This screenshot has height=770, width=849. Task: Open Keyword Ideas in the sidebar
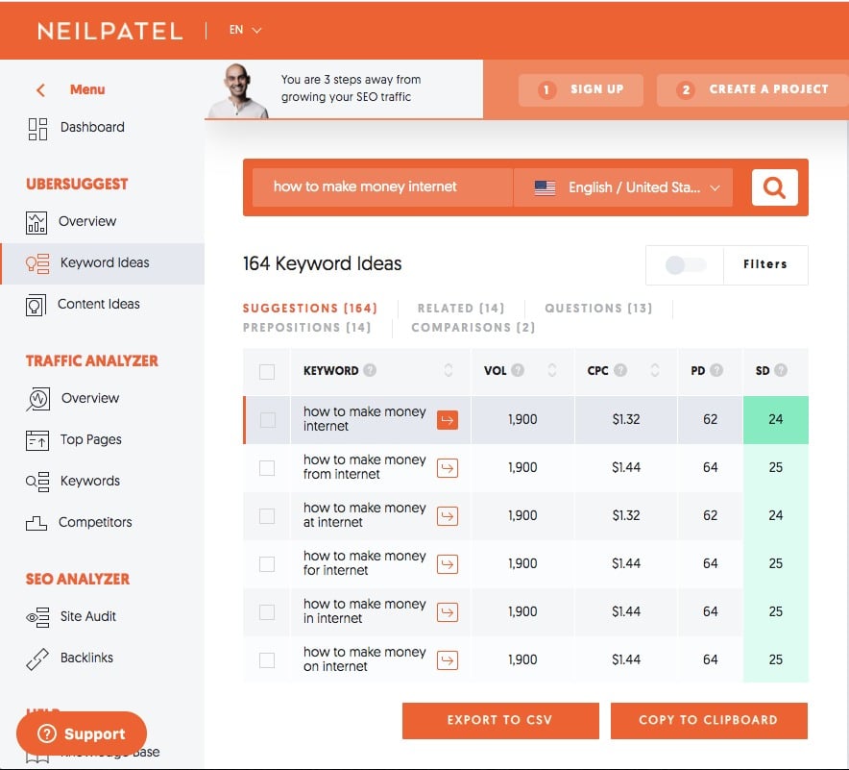coord(103,264)
